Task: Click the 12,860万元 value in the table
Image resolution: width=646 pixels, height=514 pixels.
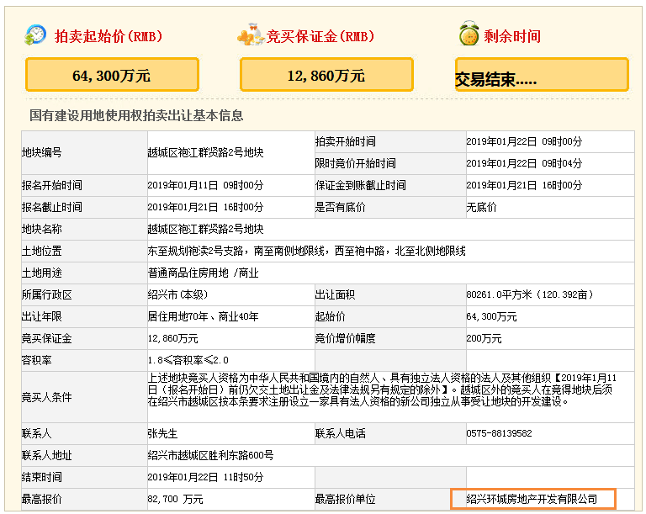Action: 172,338
